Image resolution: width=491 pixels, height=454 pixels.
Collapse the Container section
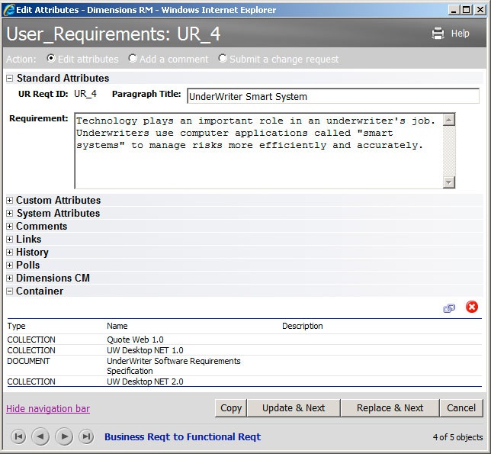pyautogui.click(x=10, y=291)
